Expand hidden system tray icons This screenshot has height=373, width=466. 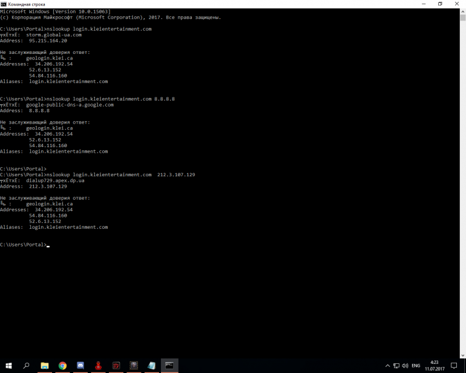[x=387, y=366]
